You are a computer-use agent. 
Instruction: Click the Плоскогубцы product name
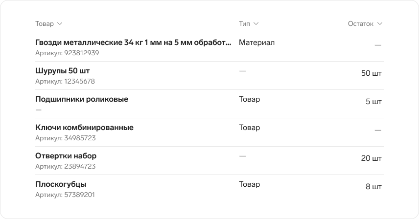pos(61,184)
